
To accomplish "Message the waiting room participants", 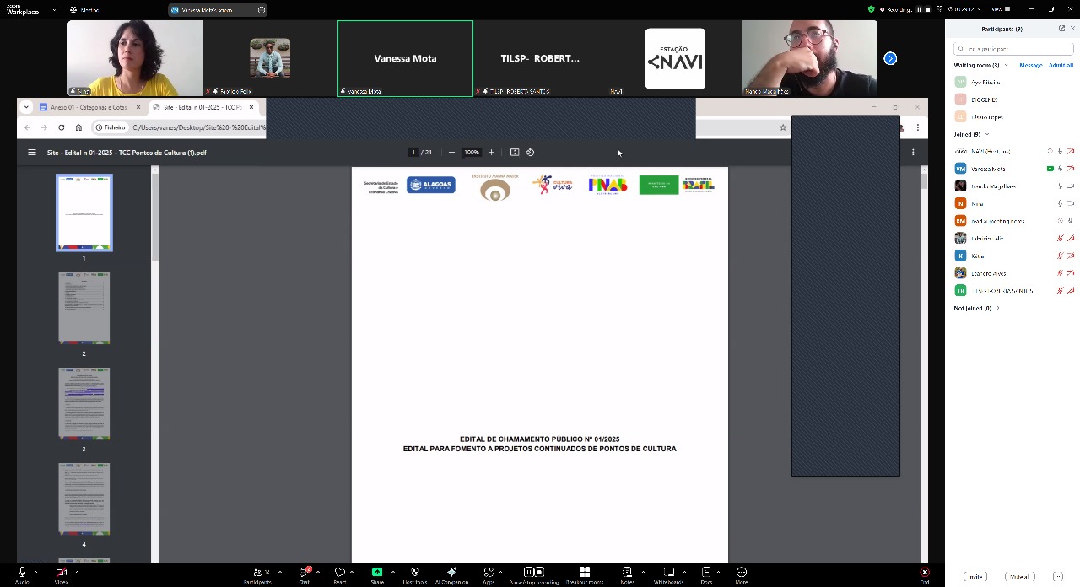I will [1030, 65].
